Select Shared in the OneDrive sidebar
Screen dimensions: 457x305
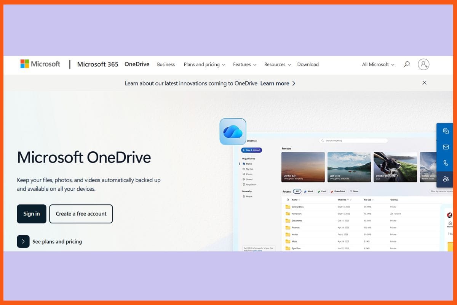[250, 179]
